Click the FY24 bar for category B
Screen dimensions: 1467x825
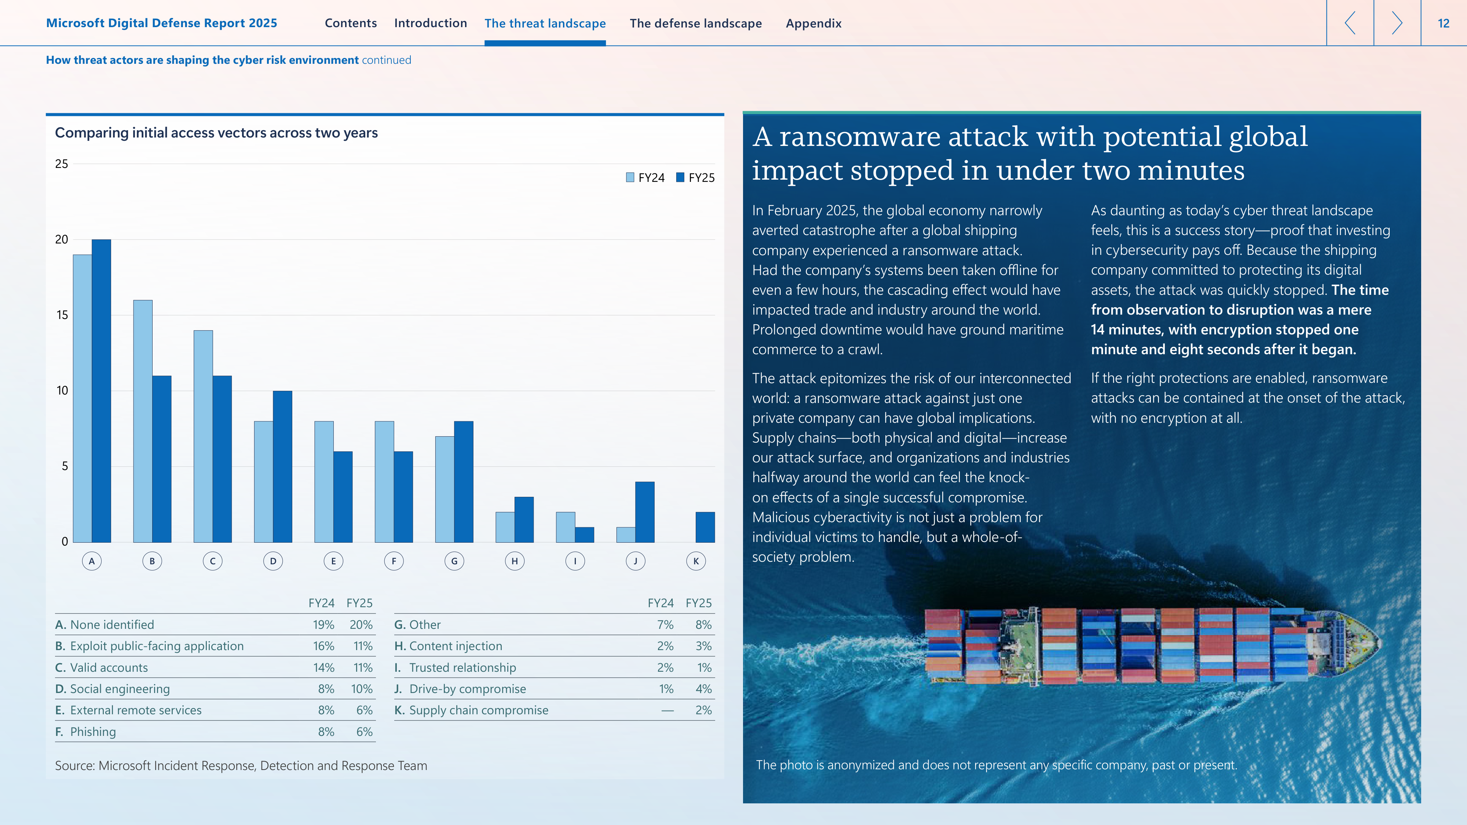(142, 421)
